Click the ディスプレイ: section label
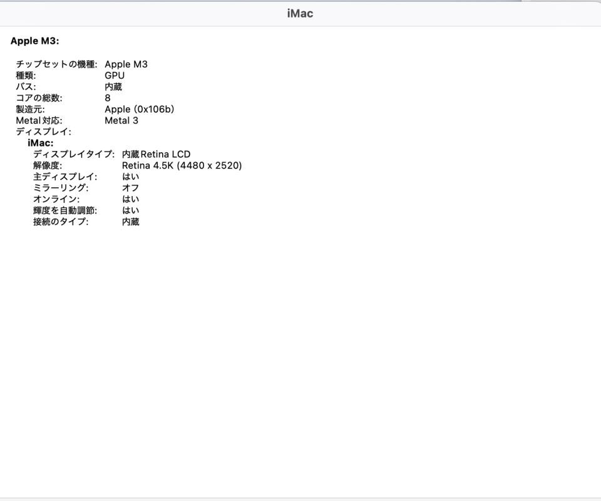This screenshot has width=601, height=501. click(x=44, y=132)
